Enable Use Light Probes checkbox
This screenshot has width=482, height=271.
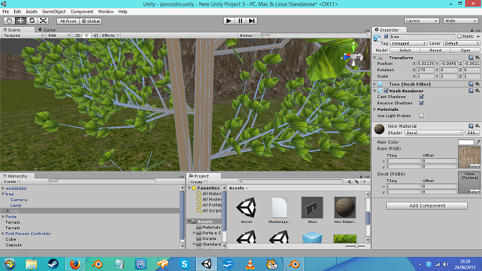[421, 116]
